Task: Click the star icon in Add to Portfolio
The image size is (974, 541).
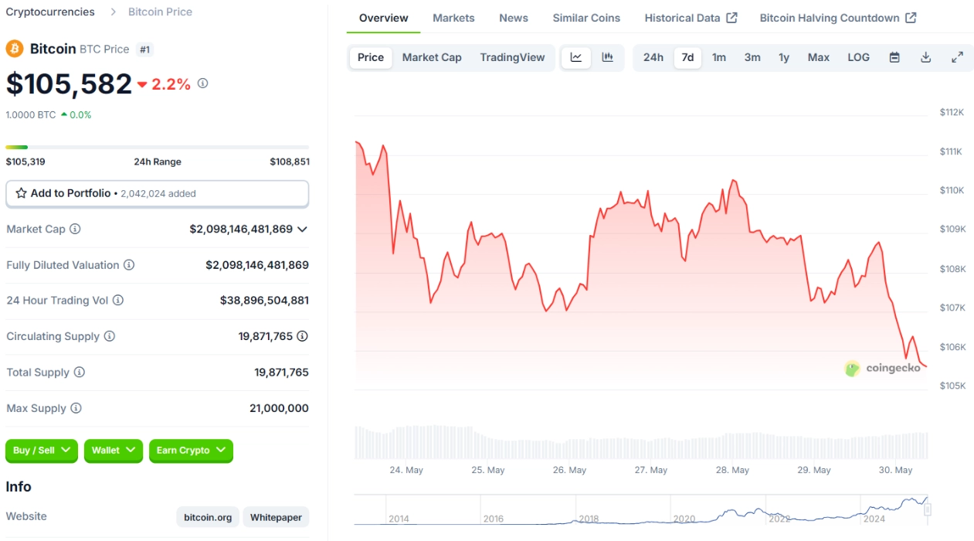Action: point(22,193)
